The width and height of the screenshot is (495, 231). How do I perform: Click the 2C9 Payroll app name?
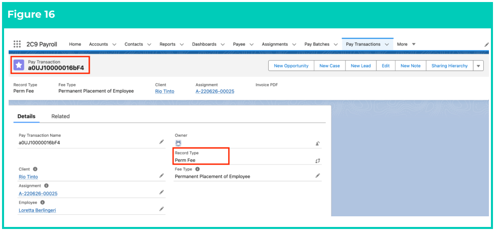42,44
